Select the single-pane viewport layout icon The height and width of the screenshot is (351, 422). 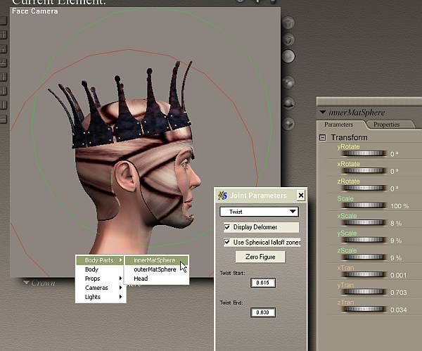pyautogui.click(x=4, y=20)
